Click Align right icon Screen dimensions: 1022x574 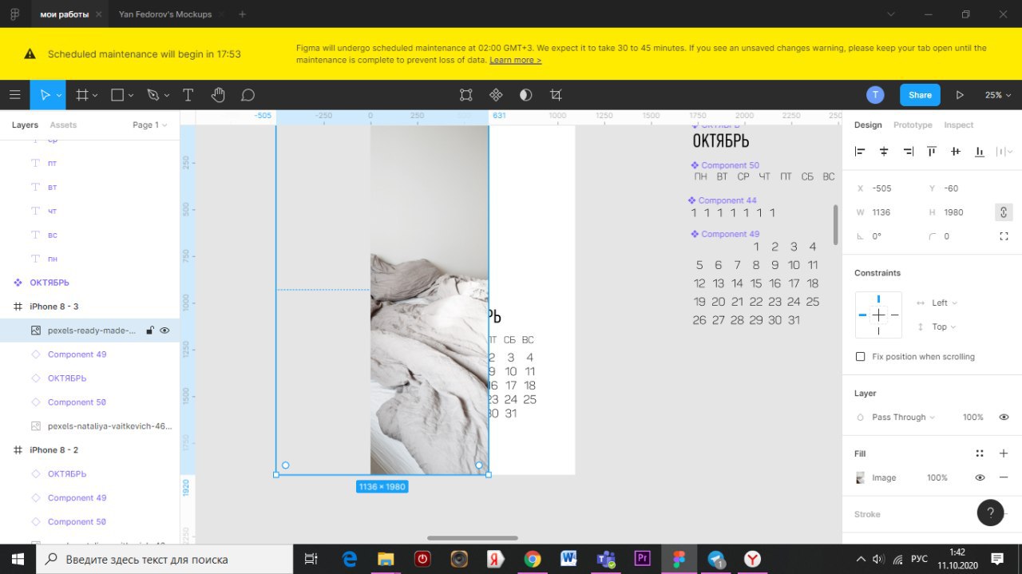coord(908,152)
